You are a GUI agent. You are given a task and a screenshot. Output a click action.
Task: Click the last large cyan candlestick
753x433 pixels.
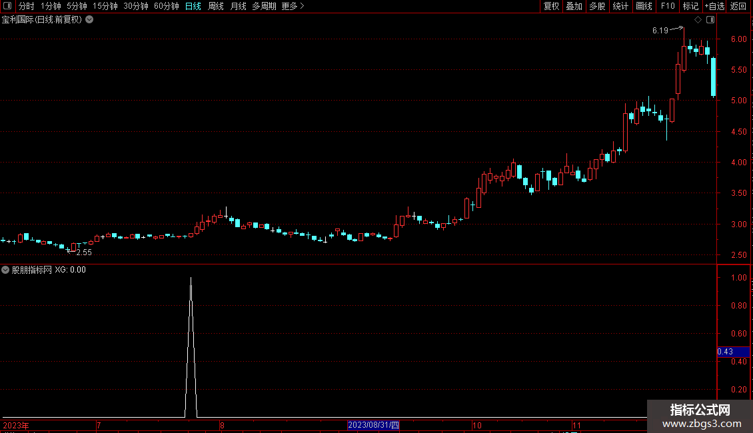point(714,77)
